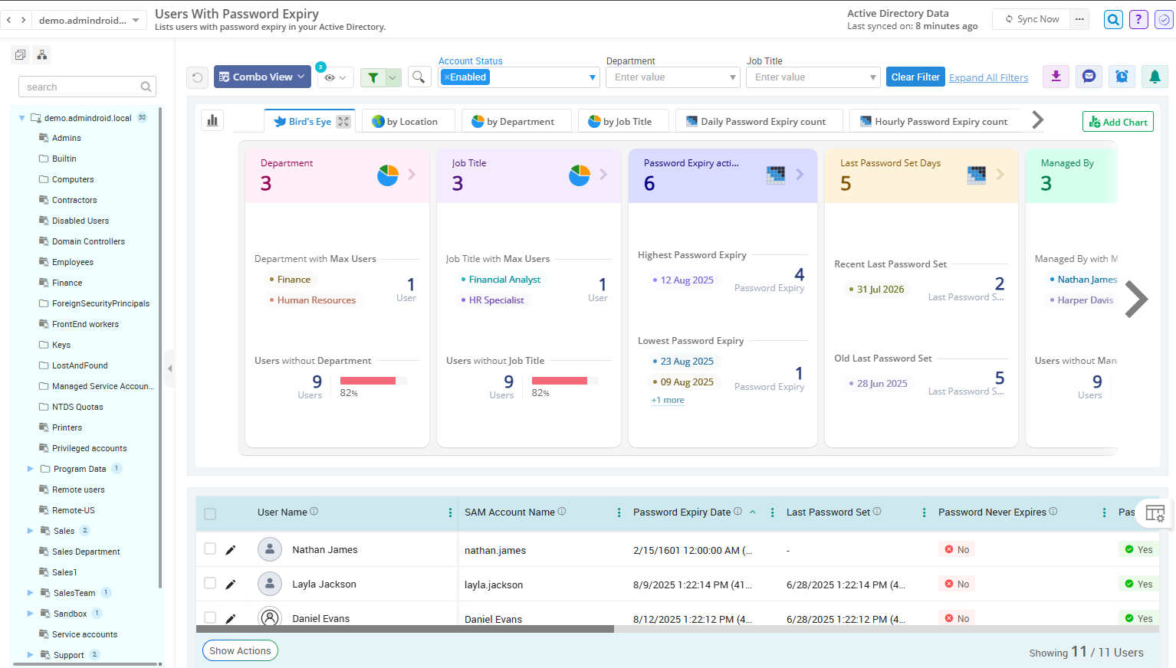The image size is (1176, 668).
Task: Click the Users without Department percentage bar
Action: (373, 381)
